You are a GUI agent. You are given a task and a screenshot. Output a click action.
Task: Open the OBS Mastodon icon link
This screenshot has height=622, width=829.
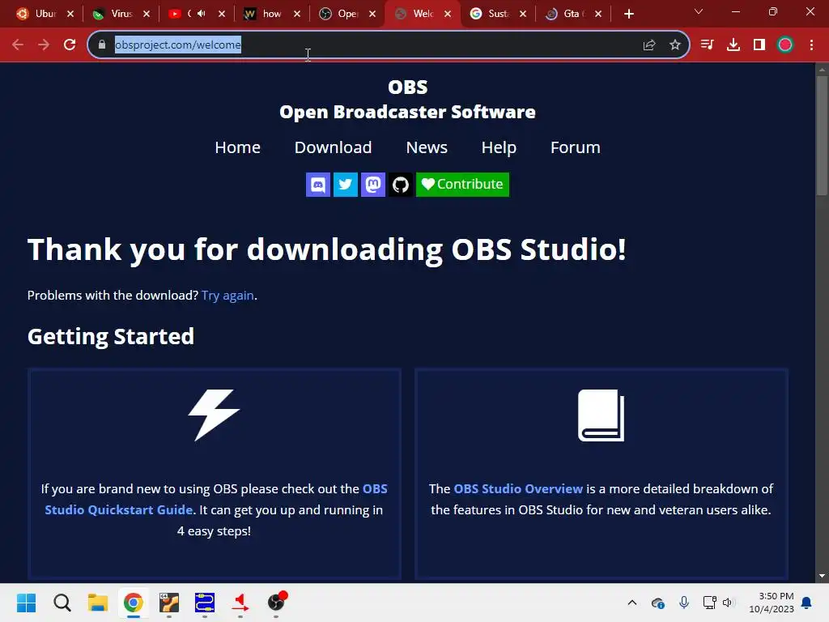tap(372, 185)
